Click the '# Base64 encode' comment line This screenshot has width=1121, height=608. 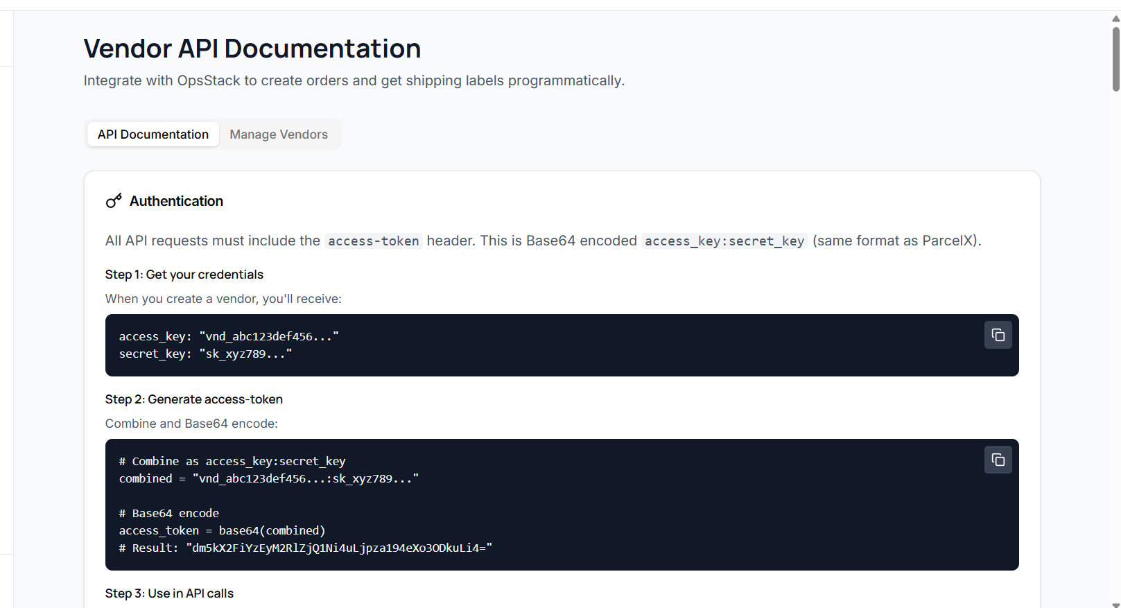coord(169,513)
